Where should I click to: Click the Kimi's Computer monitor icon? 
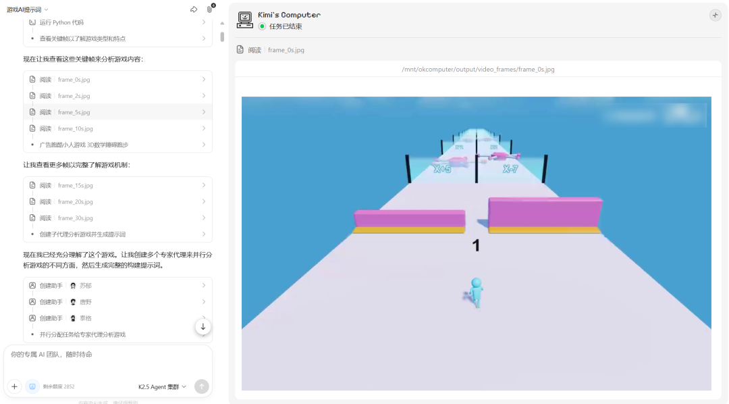244,20
